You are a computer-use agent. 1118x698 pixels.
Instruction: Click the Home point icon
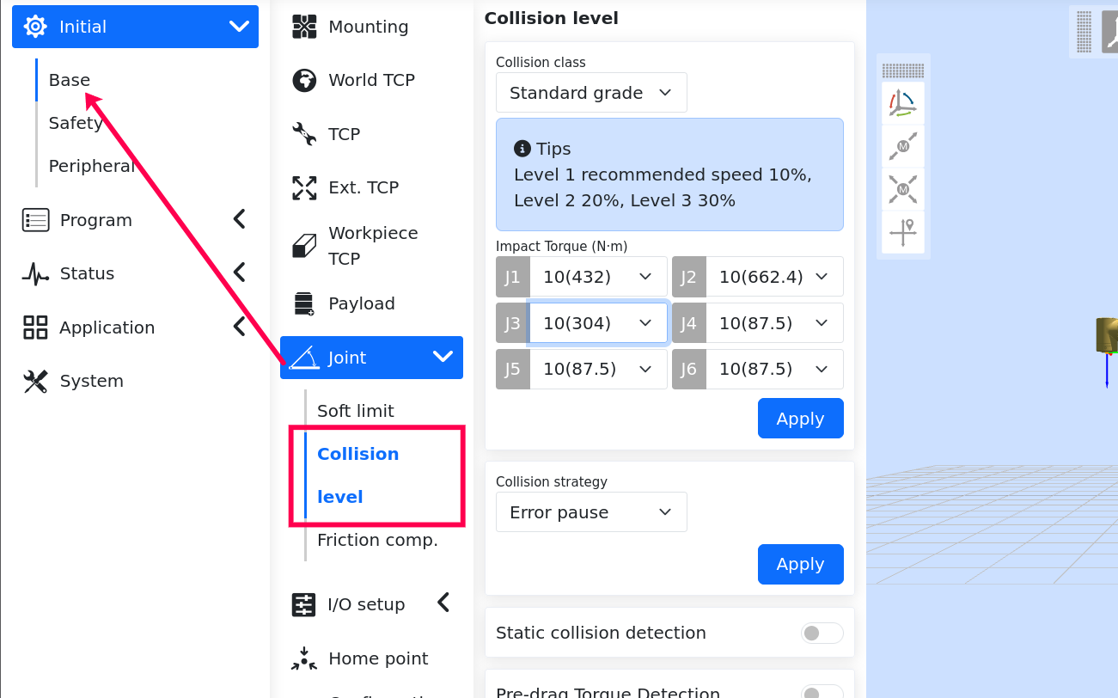pos(304,658)
